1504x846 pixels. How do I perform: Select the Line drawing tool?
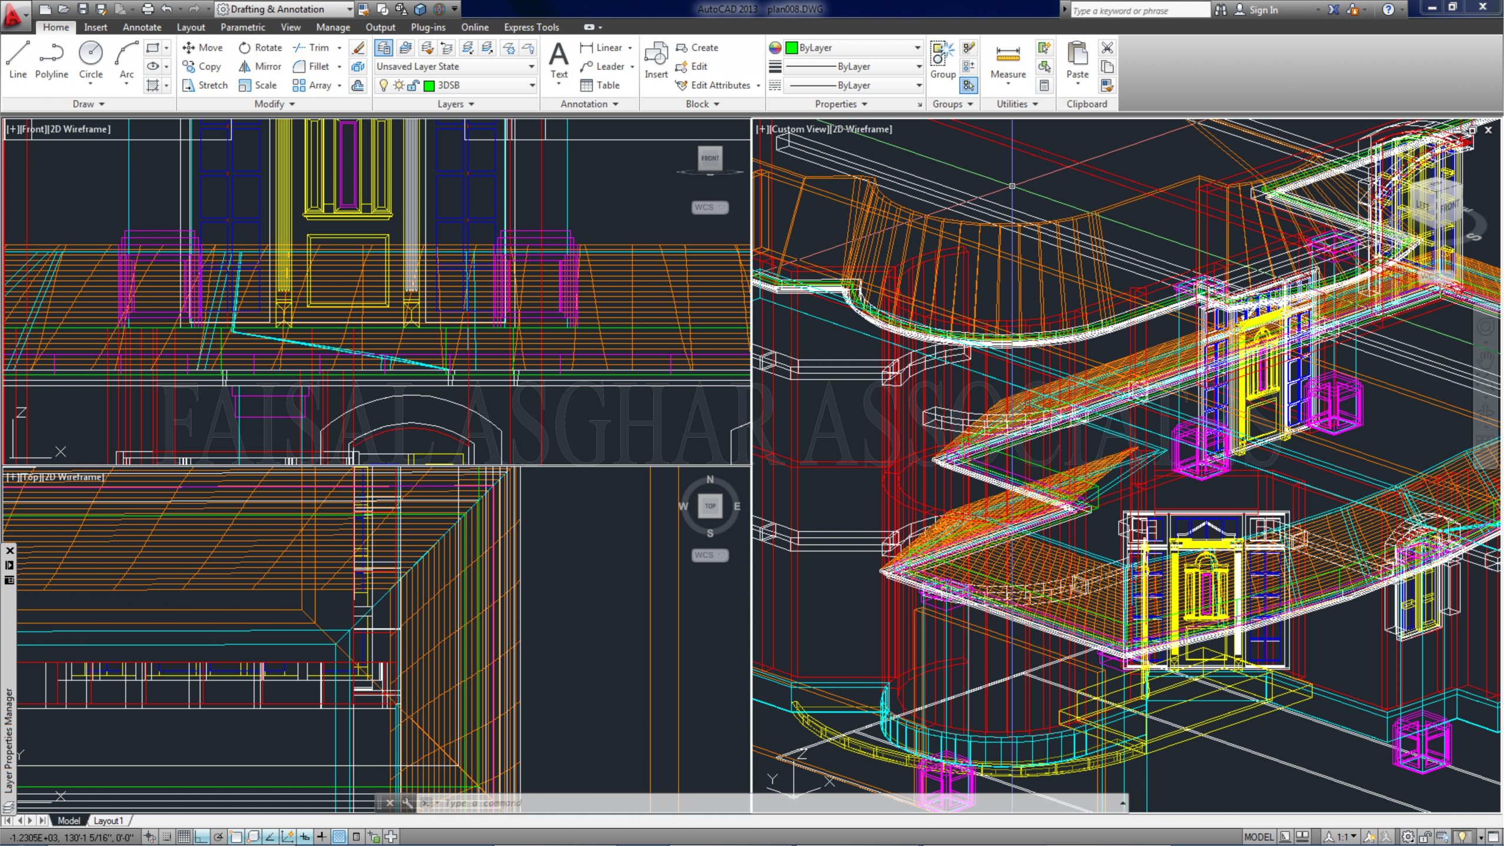click(x=18, y=58)
